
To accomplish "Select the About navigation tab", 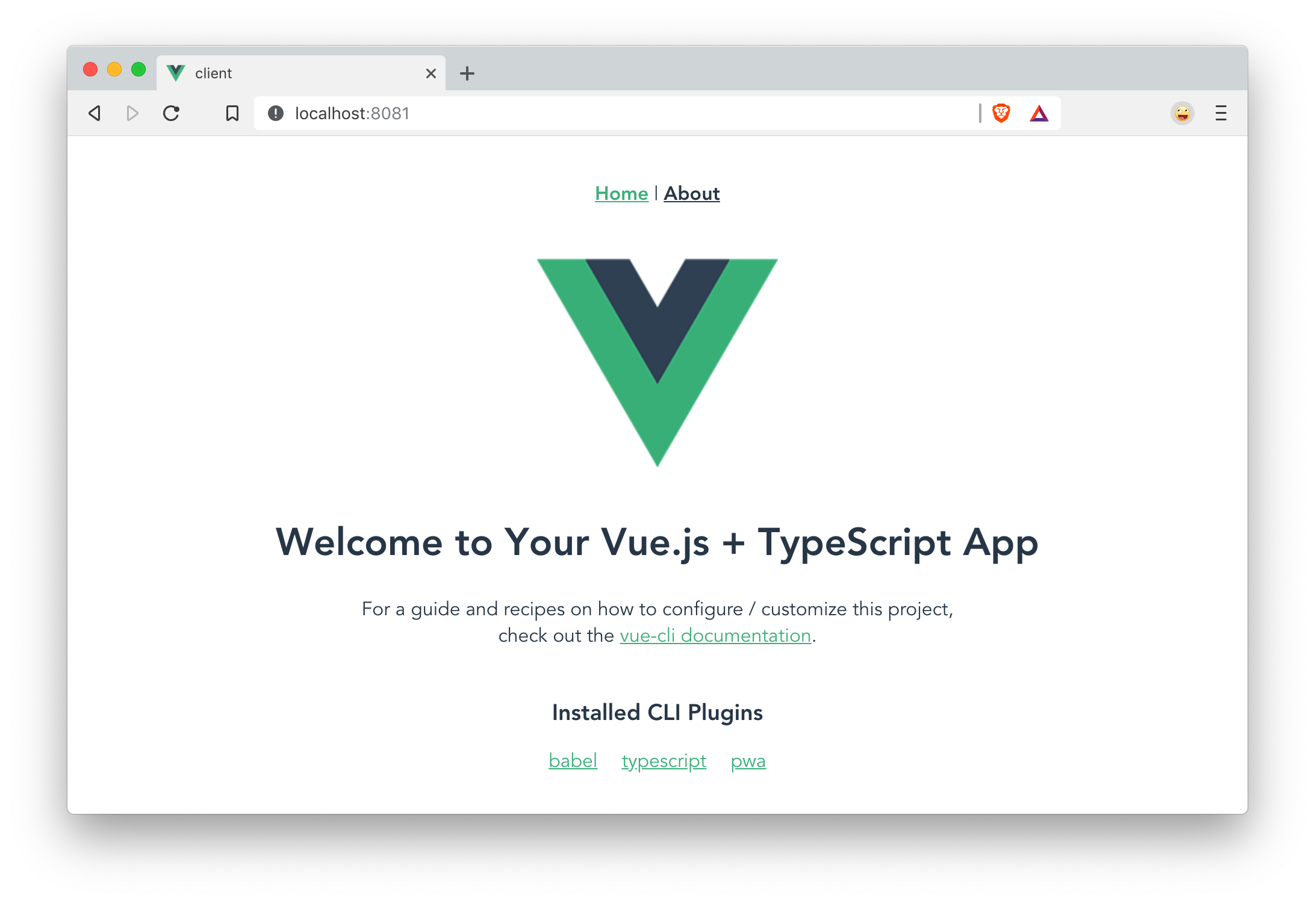I will click(x=691, y=193).
